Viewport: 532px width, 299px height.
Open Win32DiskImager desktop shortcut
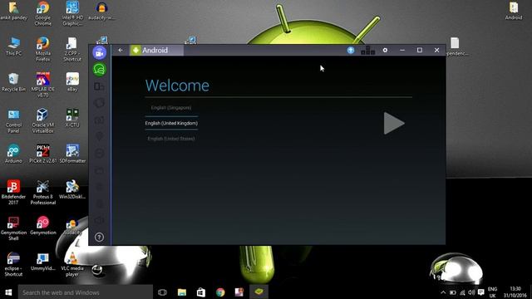coord(72,189)
